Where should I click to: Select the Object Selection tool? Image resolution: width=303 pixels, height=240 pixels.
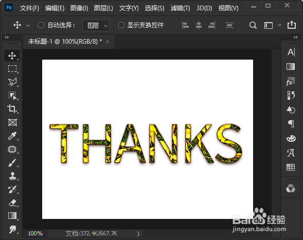[x=12, y=96]
